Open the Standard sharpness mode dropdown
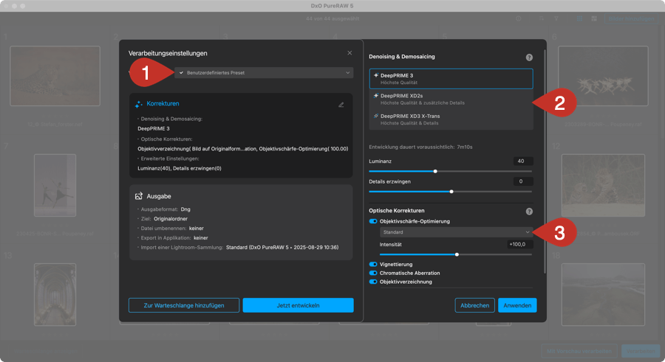Screen dimensions: 665x362 pos(457,232)
